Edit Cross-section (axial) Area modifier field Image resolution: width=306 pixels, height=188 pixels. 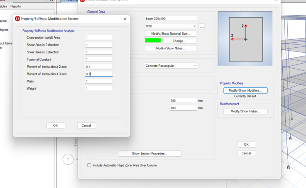click(99, 37)
